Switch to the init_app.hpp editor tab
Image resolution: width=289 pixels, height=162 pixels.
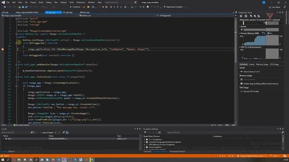tap(67, 12)
